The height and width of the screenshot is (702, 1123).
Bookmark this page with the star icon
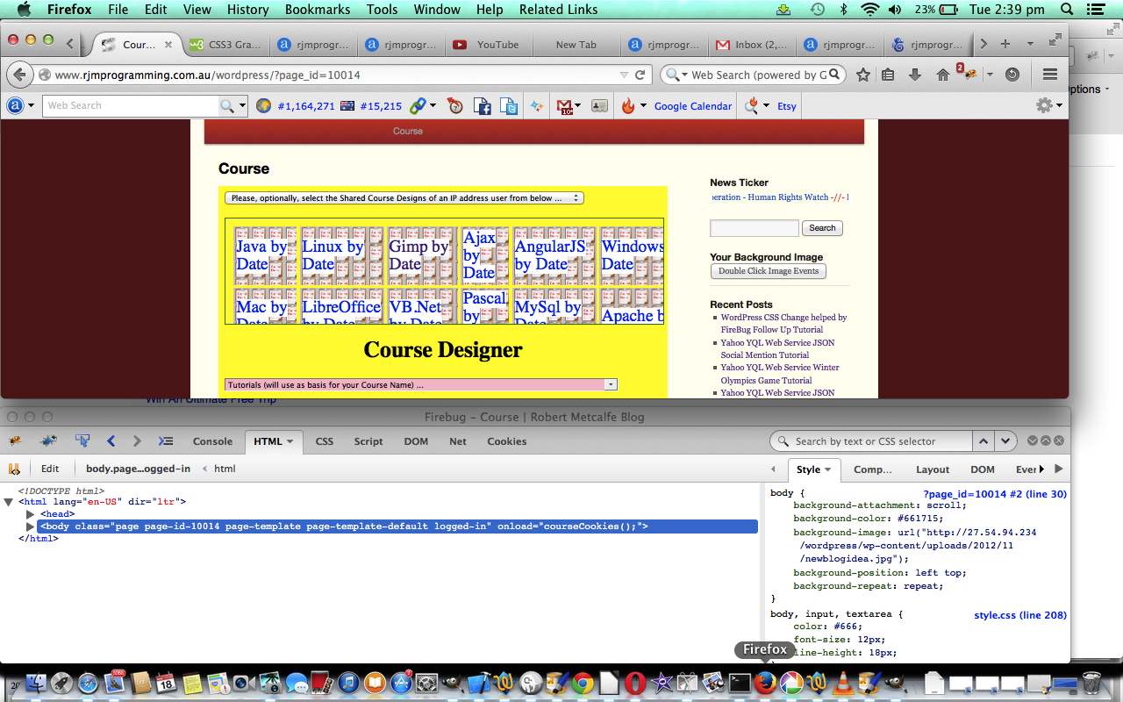862,75
